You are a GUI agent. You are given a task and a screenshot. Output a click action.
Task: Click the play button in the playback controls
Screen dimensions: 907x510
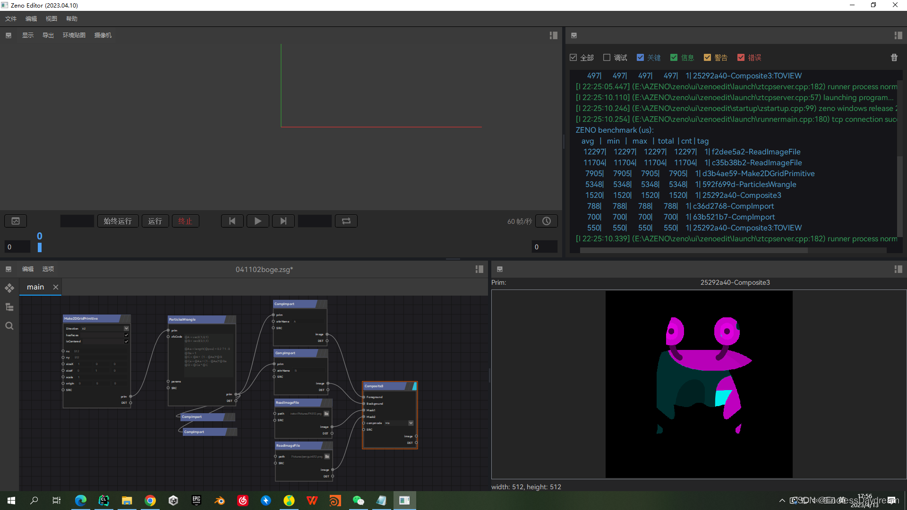(257, 221)
